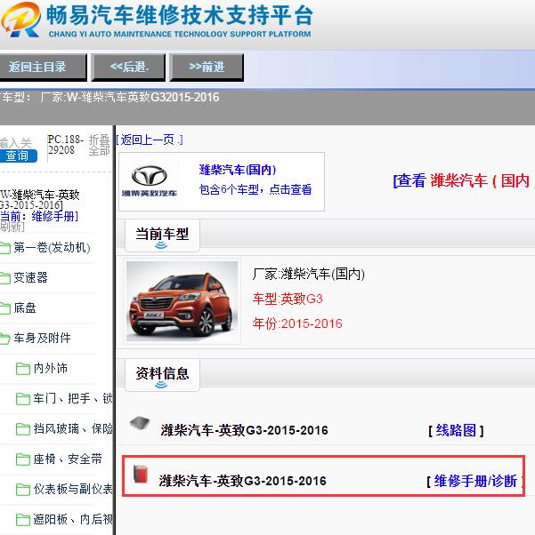
Task: Click the open folder icon next to 车身及附件
Action: click(5, 339)
